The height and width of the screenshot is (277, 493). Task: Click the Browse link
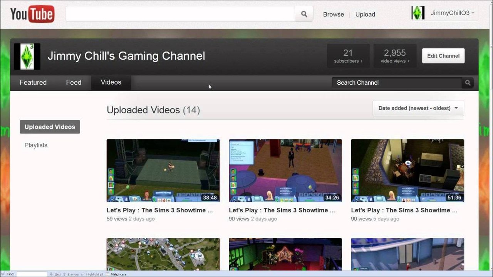point(334,14)
